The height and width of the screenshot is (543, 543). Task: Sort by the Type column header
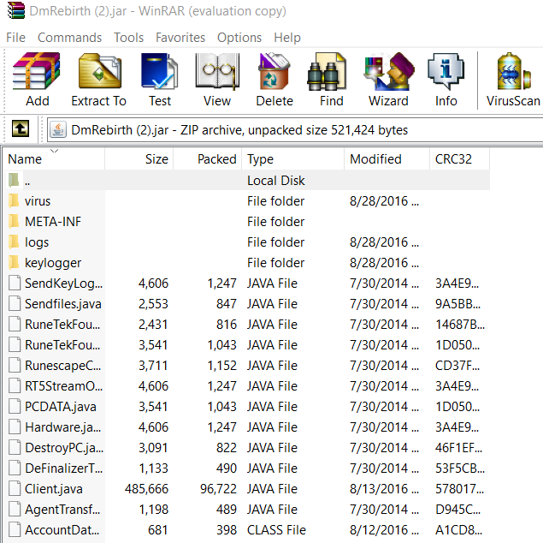coord(293,159)
